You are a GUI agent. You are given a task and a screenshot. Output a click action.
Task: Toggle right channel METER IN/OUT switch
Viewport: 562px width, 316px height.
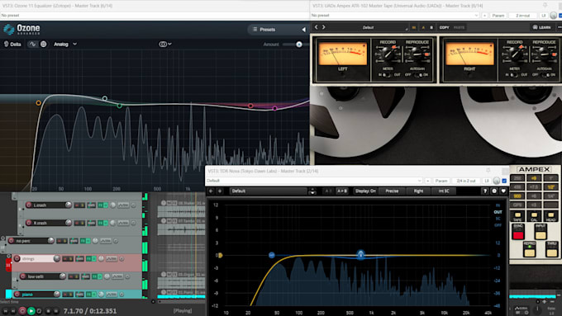(513, 75)
